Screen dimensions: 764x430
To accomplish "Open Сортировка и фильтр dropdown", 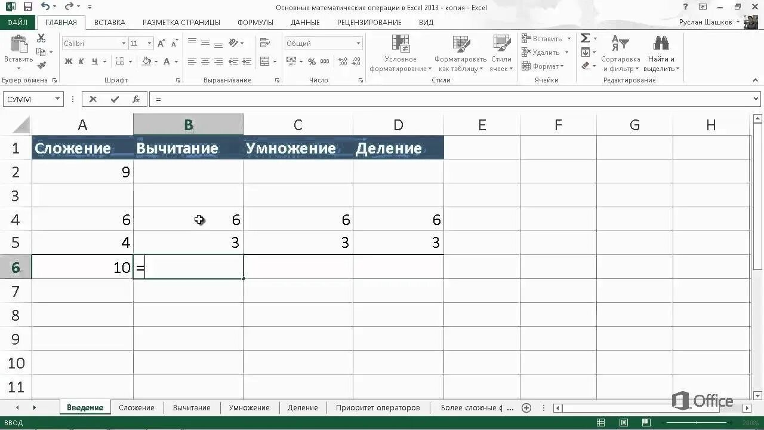I will pos(620,53).
